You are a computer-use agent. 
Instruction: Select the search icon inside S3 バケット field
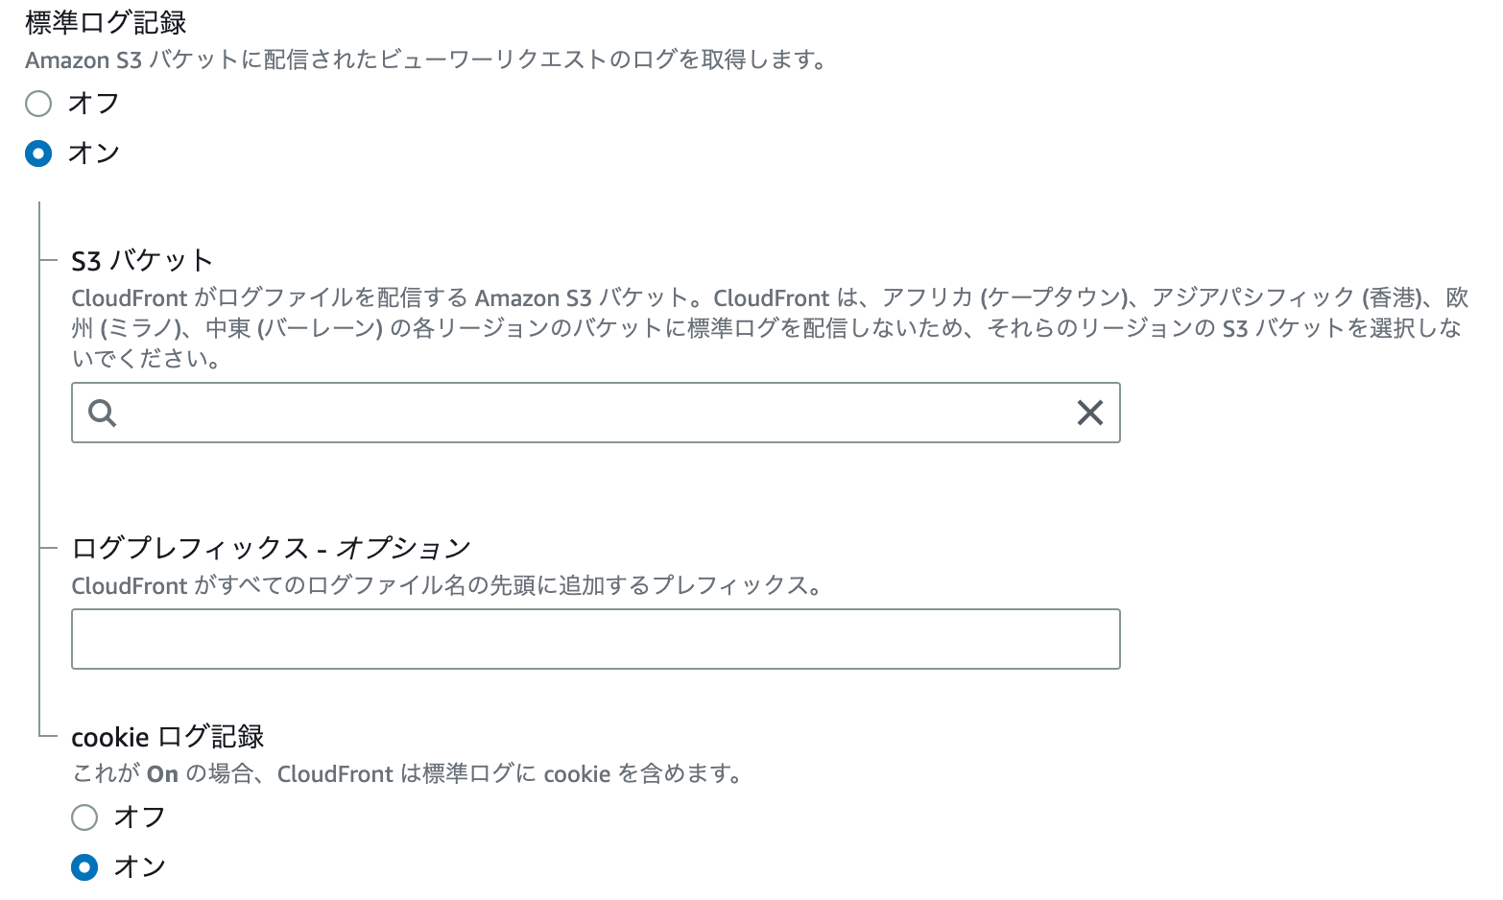(x=102, y=413)
